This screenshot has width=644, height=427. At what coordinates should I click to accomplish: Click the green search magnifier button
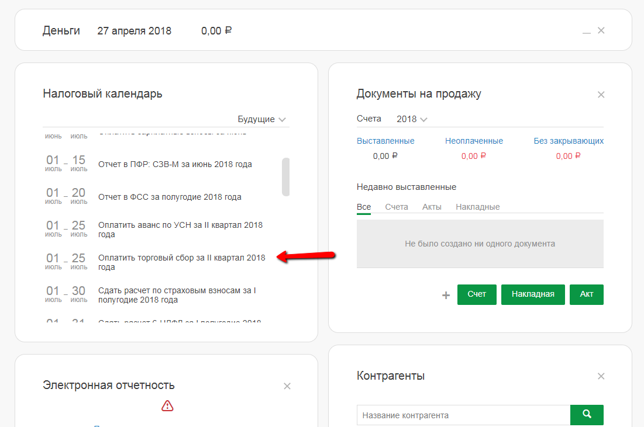[587, 415]
